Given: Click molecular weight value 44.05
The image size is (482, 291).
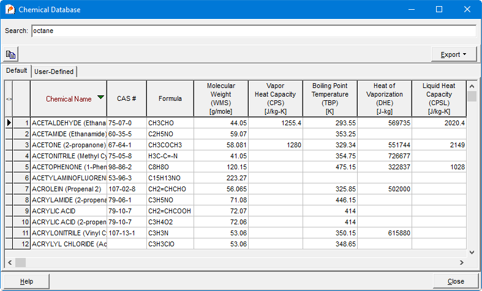Looking at the screenshot, I should click(221, 123).
